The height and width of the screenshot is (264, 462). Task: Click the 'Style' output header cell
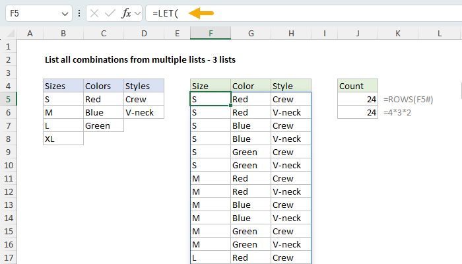[291, 86]
